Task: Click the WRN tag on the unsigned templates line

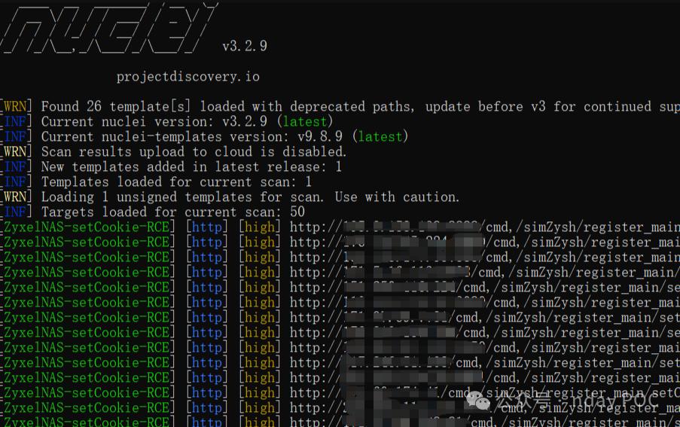Action: click(x=15, y=197)
